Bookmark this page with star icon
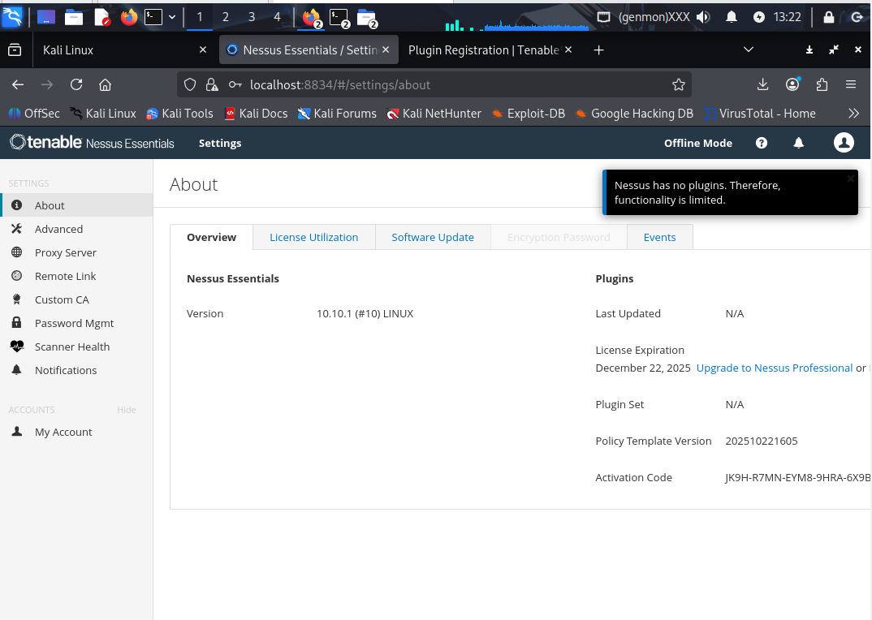 point(679,85)
